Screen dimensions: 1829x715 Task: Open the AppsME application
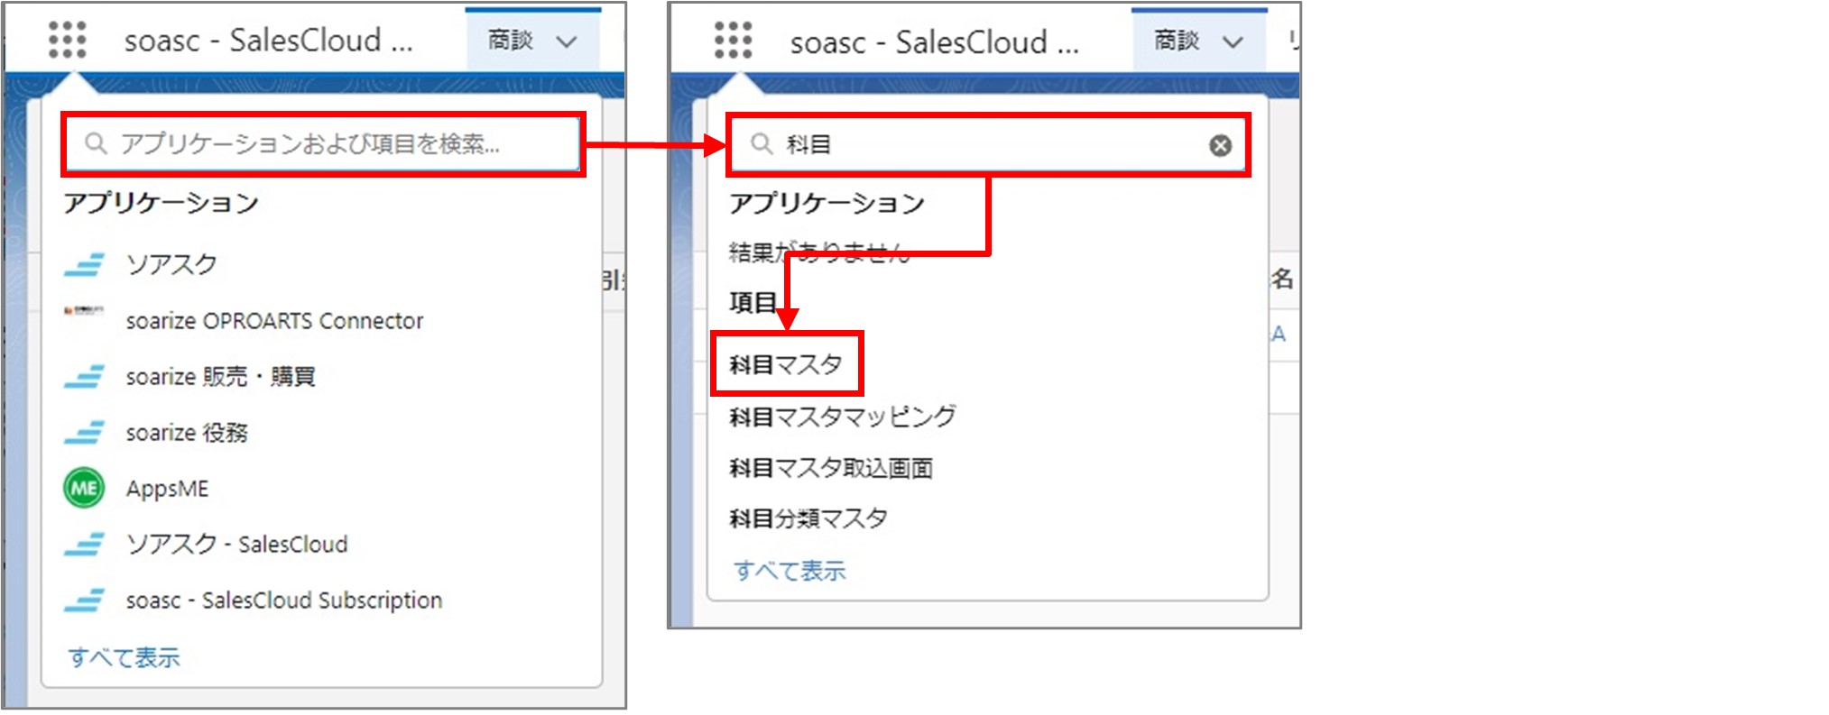[167, 489]
